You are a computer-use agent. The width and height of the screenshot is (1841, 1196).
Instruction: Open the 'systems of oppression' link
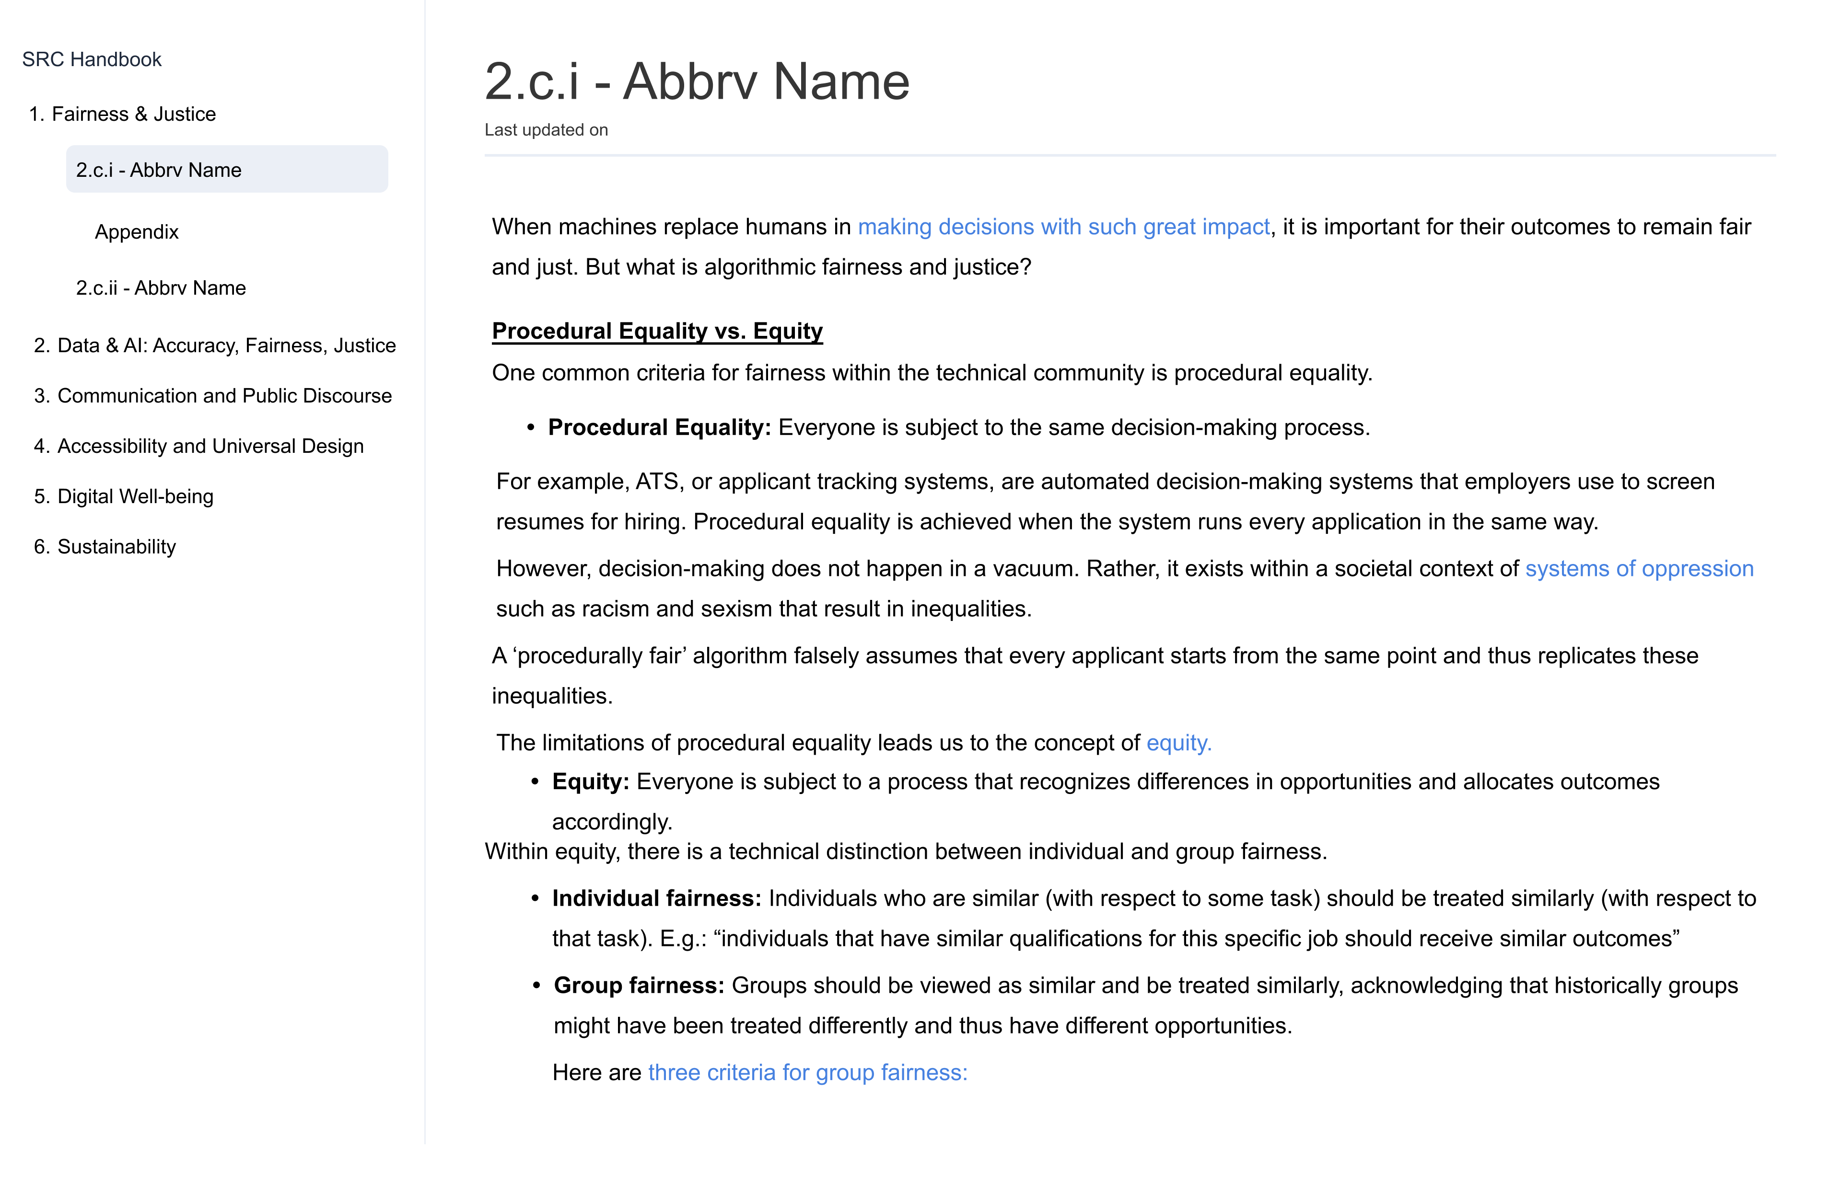click(1639, 568)
